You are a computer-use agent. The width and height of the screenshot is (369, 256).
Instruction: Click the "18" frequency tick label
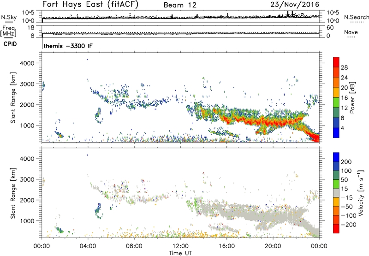click(x=31, y=28)
